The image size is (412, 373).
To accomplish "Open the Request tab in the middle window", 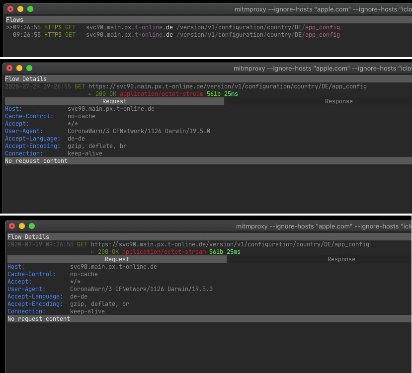I will [x=114, y=101].
